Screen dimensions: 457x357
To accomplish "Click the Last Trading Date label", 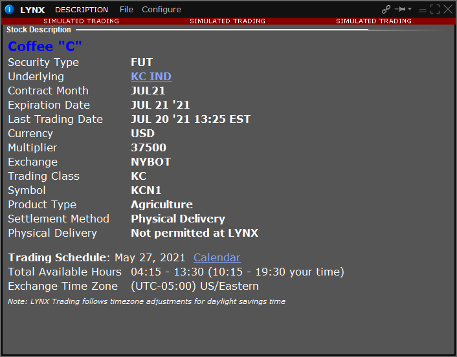I will point(56,120).
